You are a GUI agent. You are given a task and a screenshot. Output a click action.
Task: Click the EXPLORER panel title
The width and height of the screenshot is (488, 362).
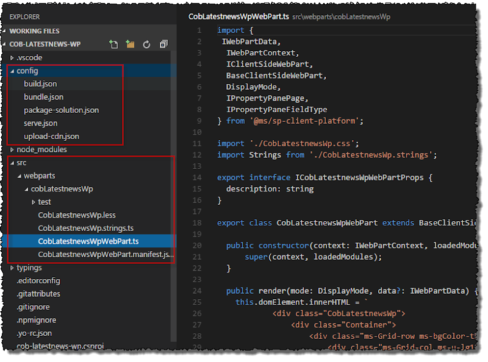(x=24, y=17)
